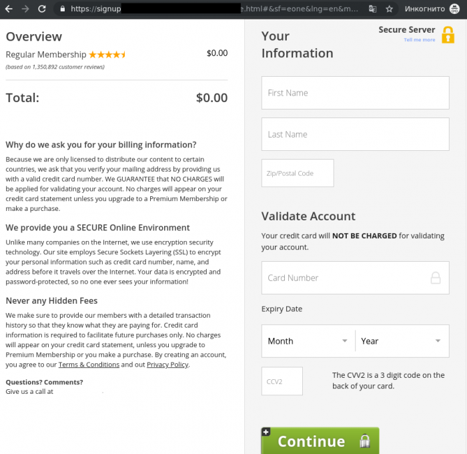Image resolution: width=467 pixels, height=454 pixels.
Task: Focus the First Name field
Action: click(x=355, y=93)
